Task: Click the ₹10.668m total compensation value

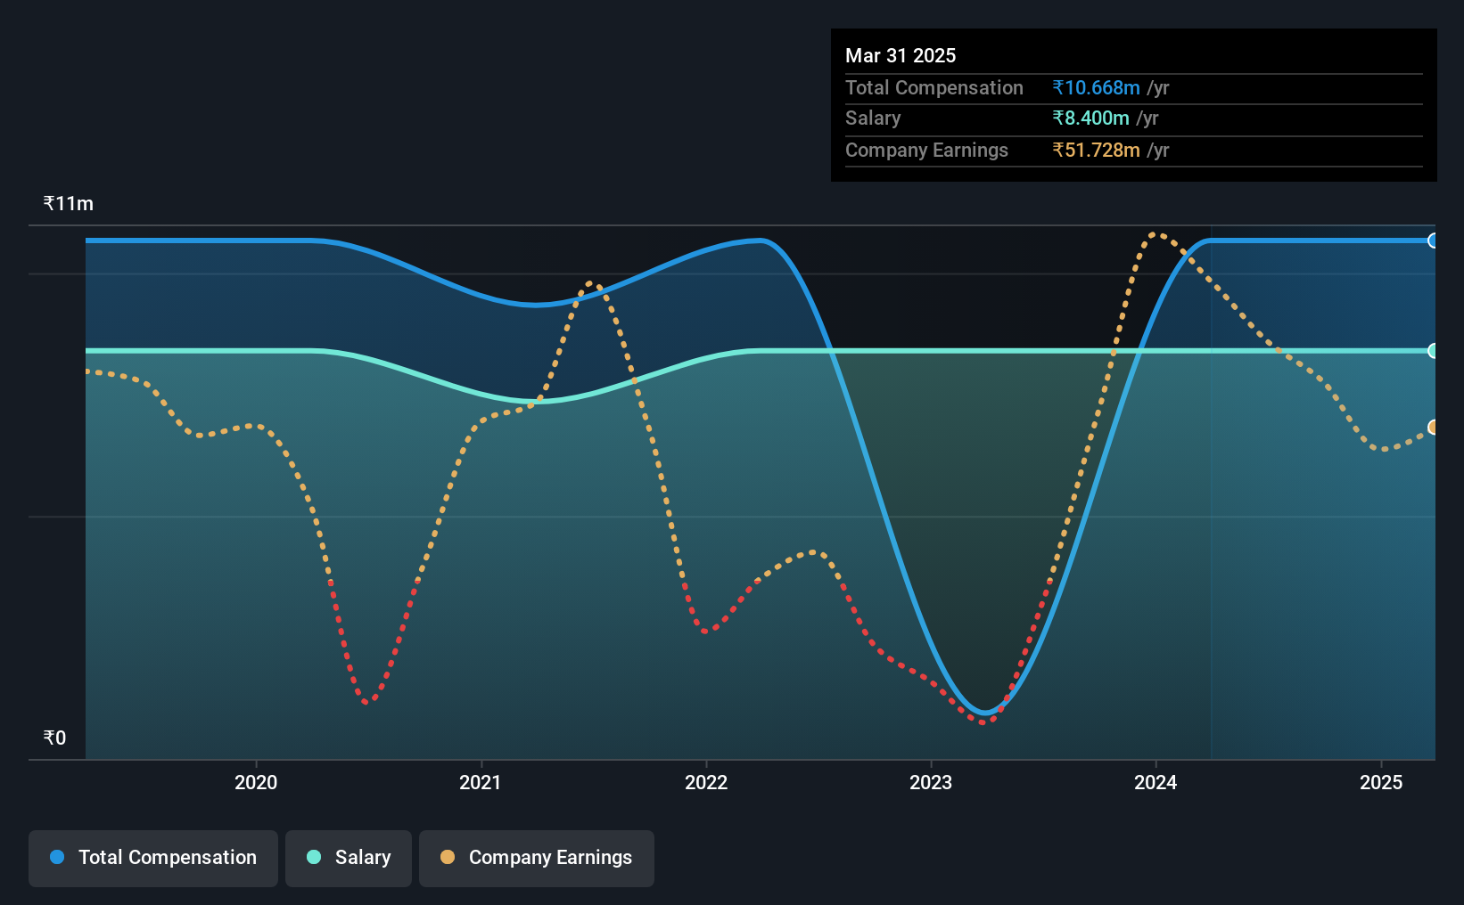Action: pos(1096,87)
